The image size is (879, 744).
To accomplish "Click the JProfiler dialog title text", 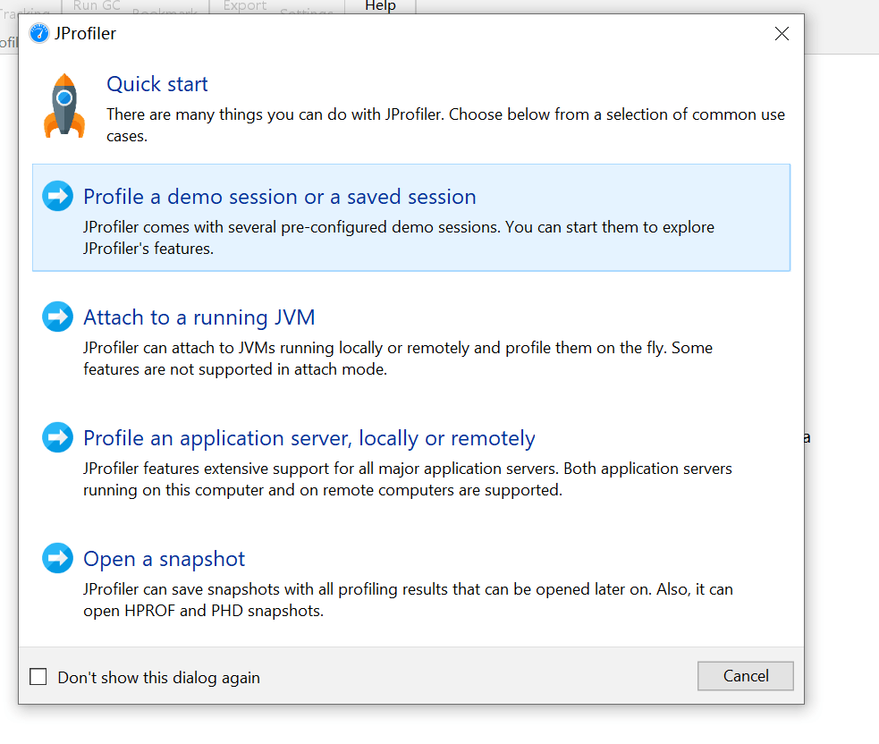I will 86,34.
